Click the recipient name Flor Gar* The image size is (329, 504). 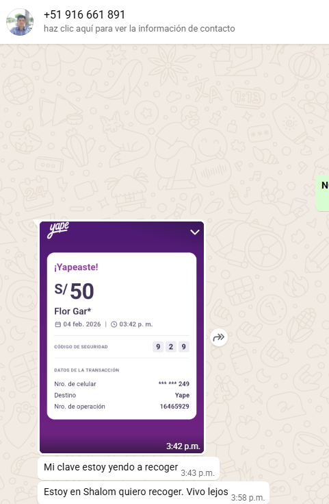73,311
